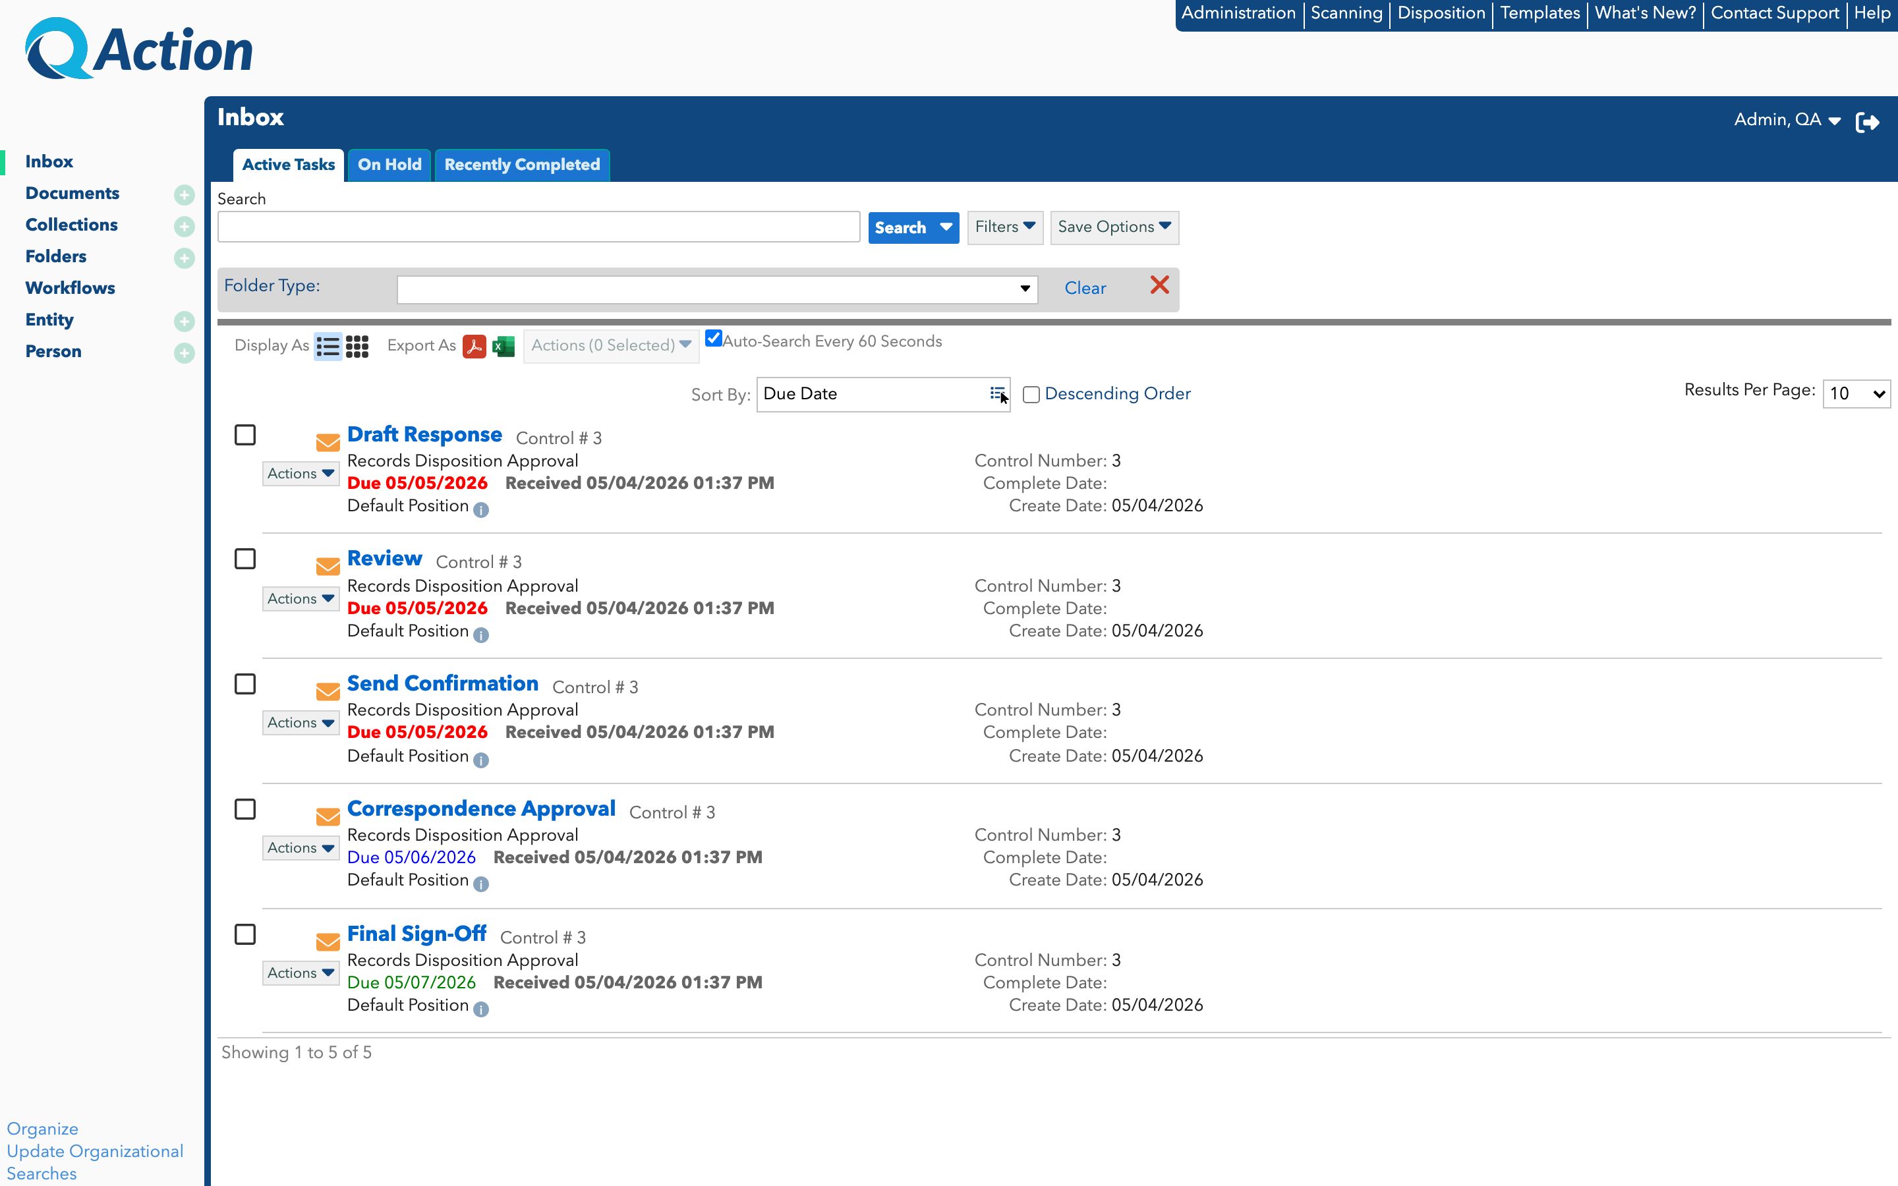The height and width of the screenshot is (1186, 1898).
Task: Open What's New? page
Action: click(x=1646, y=13)
